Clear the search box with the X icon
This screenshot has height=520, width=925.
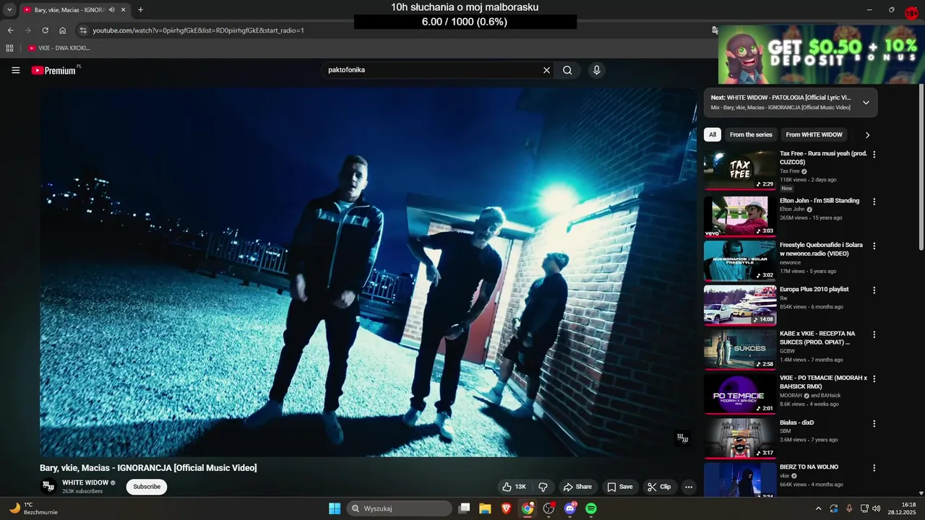[x=546, y=70]
